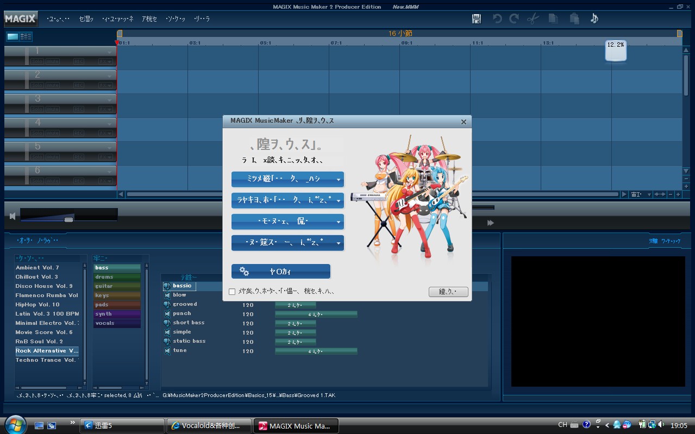Click the undo arrow icon
The width and height of the screenshot is (695, 434).
(497, 19)
